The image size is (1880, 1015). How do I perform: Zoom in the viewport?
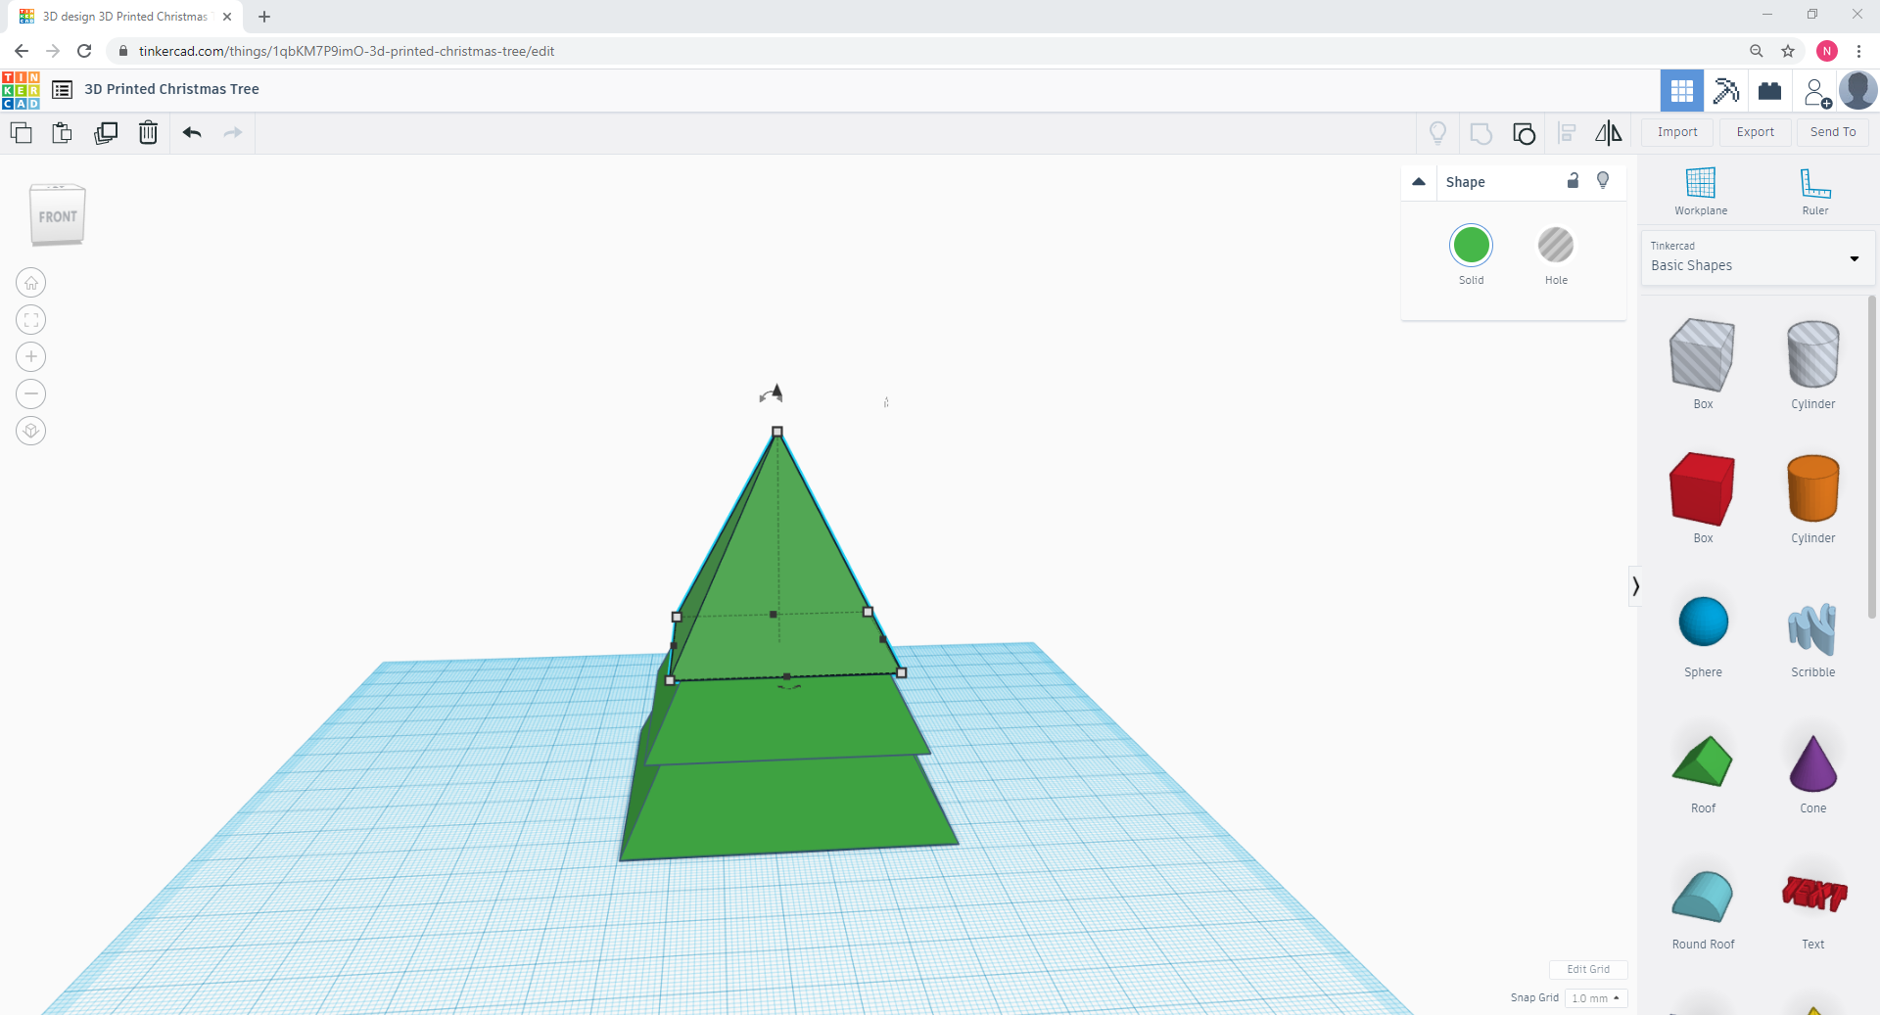click(31, 356)
